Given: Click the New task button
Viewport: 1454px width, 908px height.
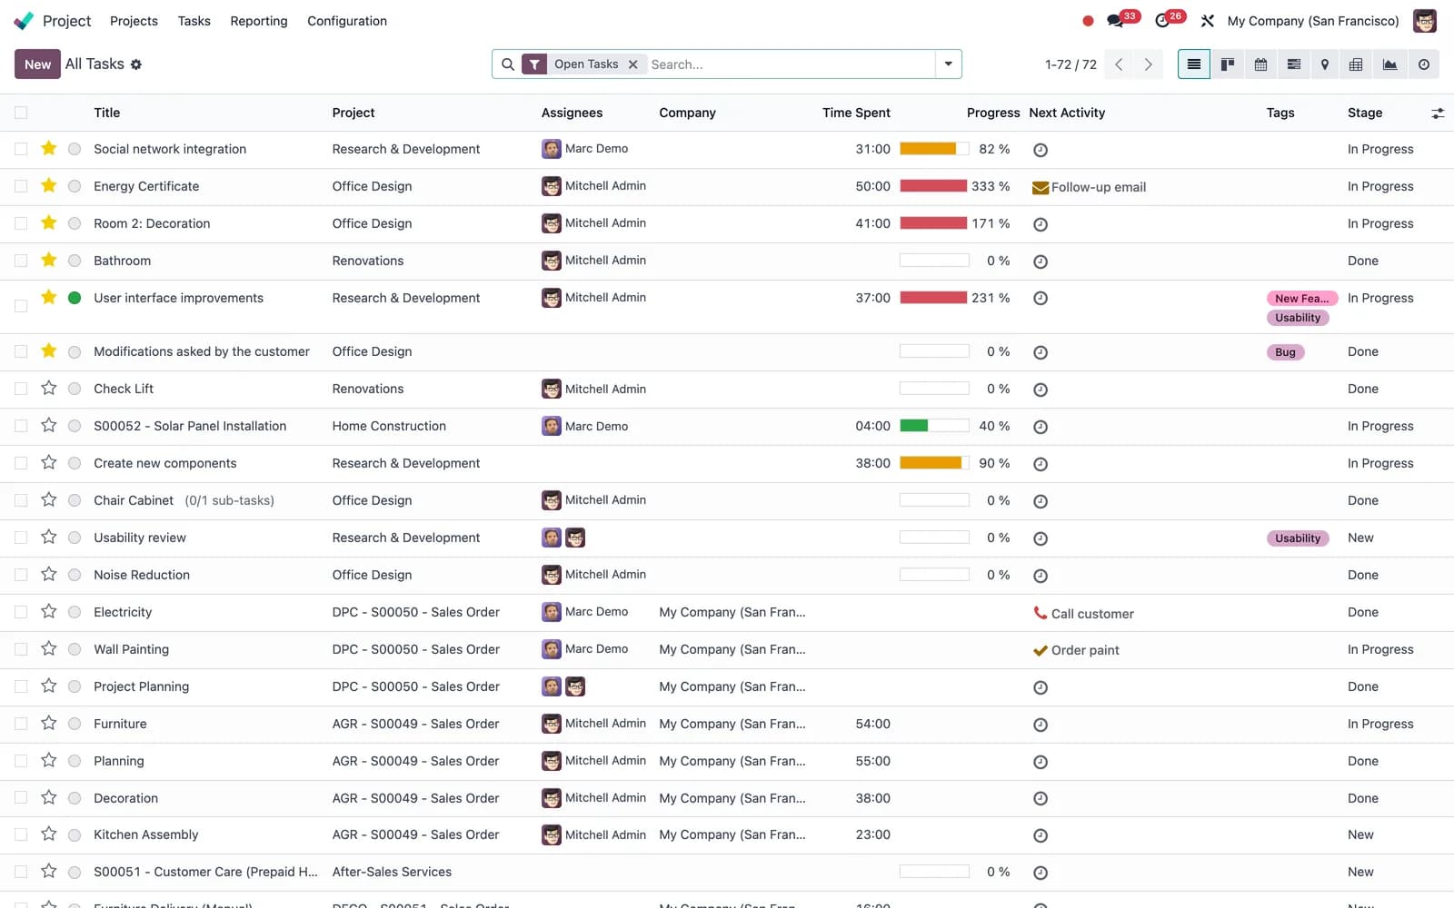Looking at the screenshot, I should click(37, 64).
